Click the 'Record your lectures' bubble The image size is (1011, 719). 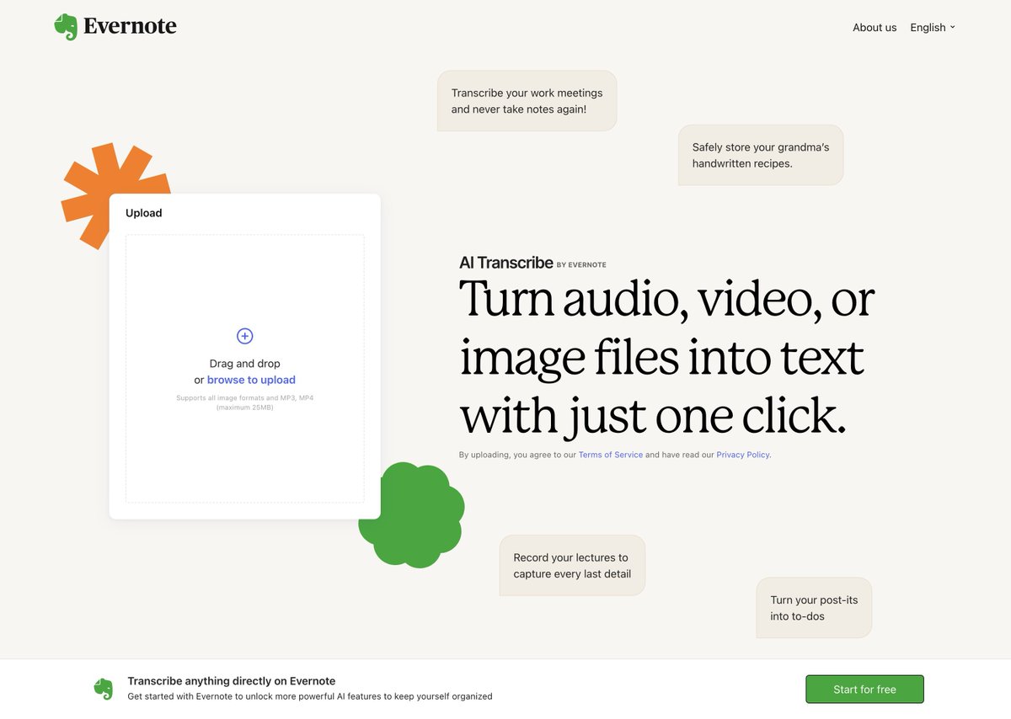(572, 565)
